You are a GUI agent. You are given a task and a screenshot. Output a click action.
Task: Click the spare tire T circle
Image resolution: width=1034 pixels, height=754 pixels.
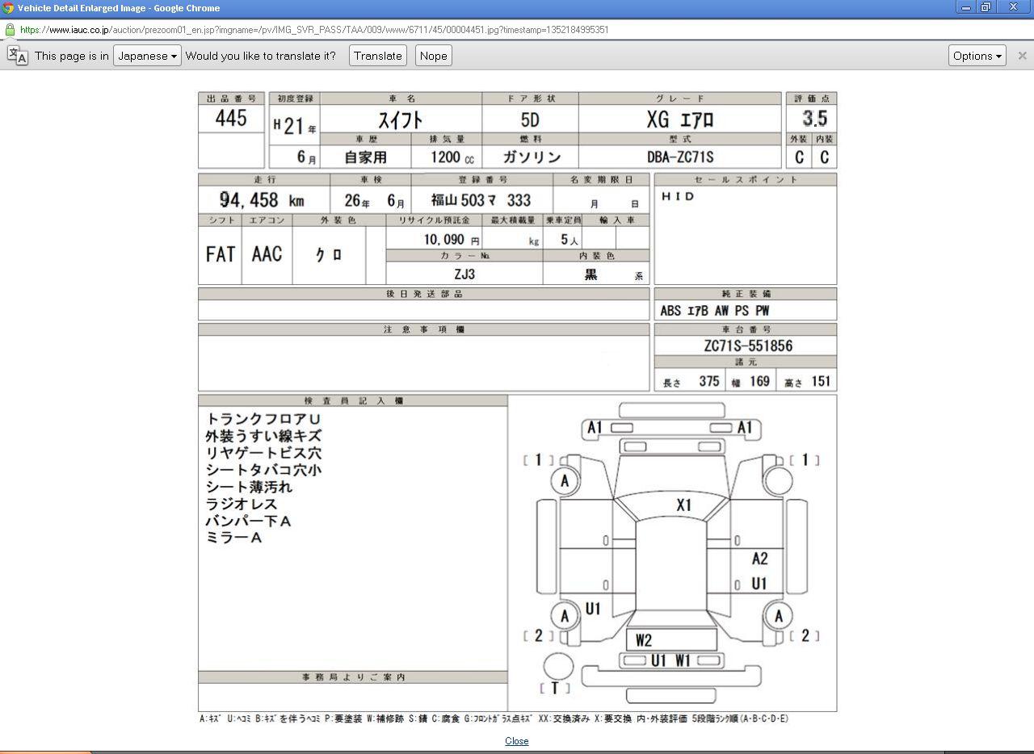(557, 667)
